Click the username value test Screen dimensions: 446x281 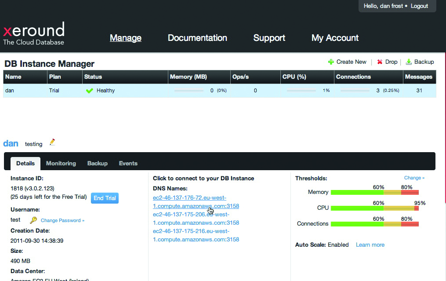[15, 220]
